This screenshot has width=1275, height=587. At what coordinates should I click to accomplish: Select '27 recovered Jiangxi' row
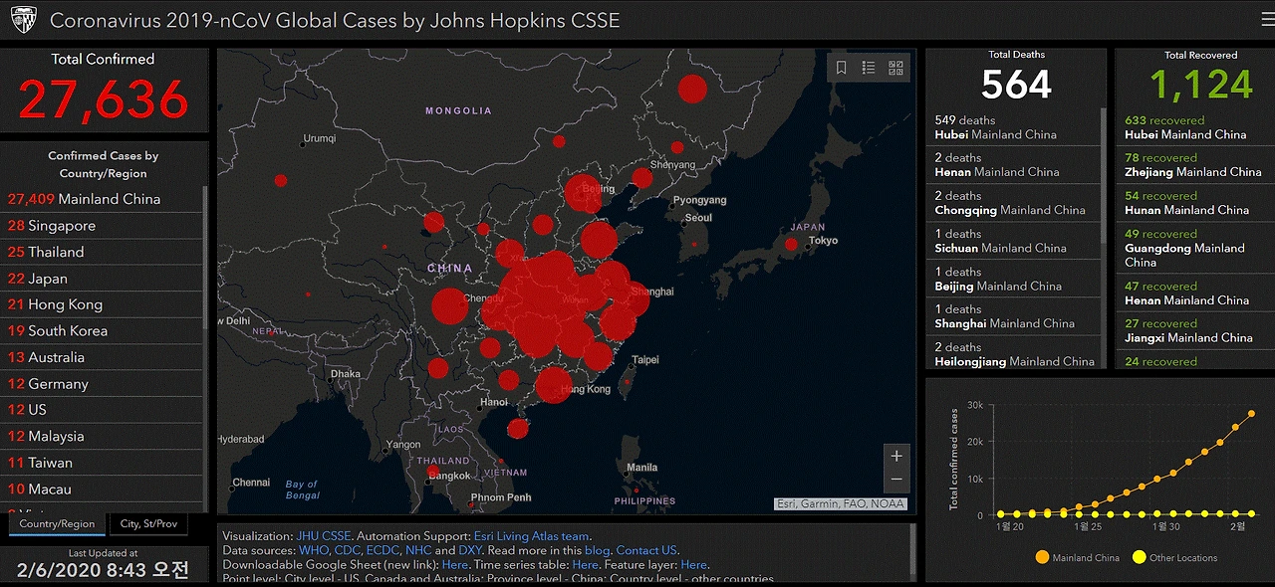pyautogui.click(x=1193, y=330)
